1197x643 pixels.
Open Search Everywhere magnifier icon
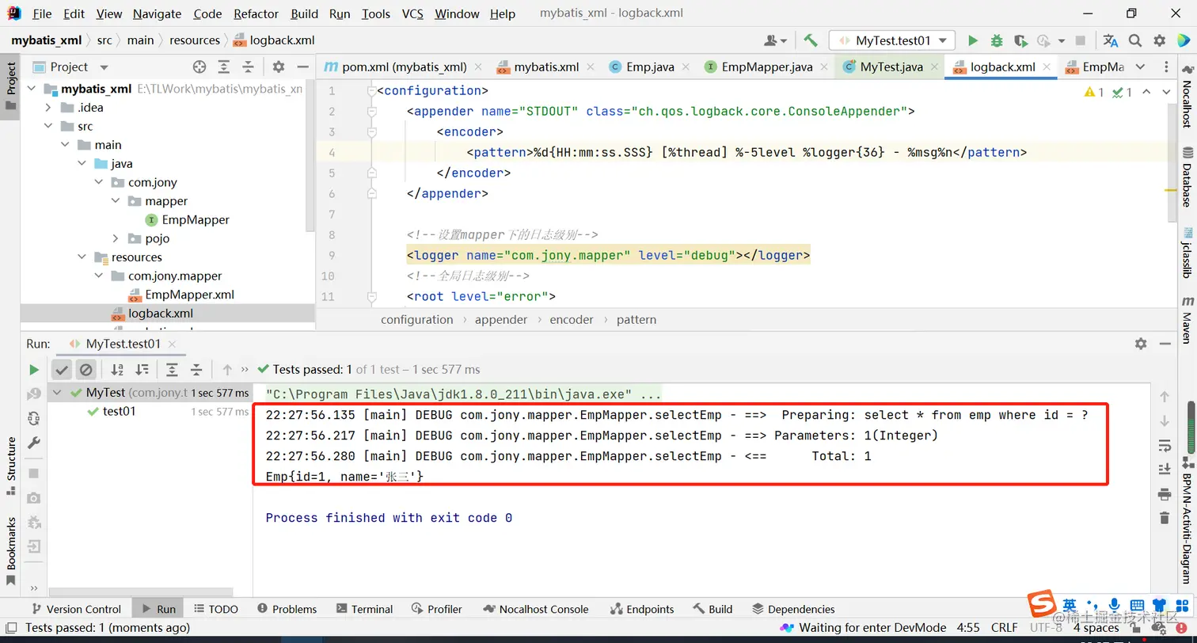(1135, 40)
